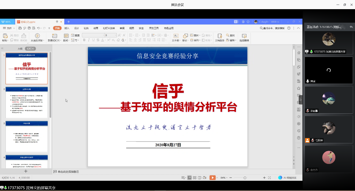Switch to slide sorter view in status bar

click(x=195, y=177)
